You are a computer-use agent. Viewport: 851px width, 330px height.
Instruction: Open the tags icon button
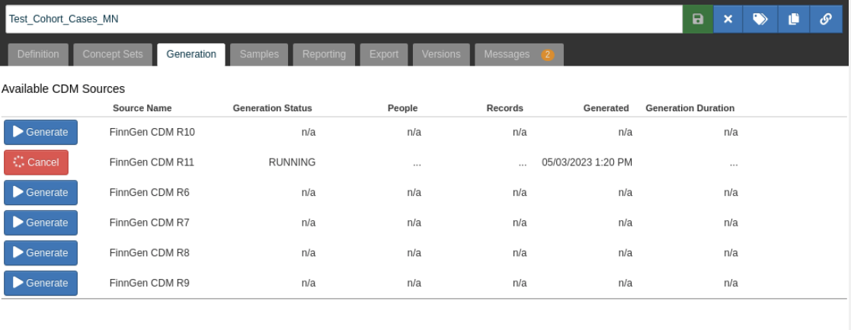click(760, 19)
